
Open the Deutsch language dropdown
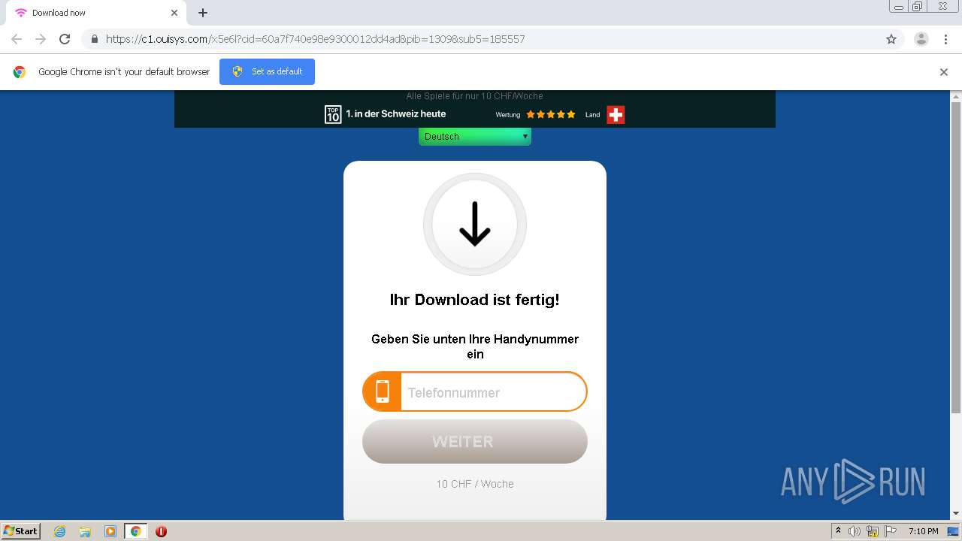click(475, 137)
